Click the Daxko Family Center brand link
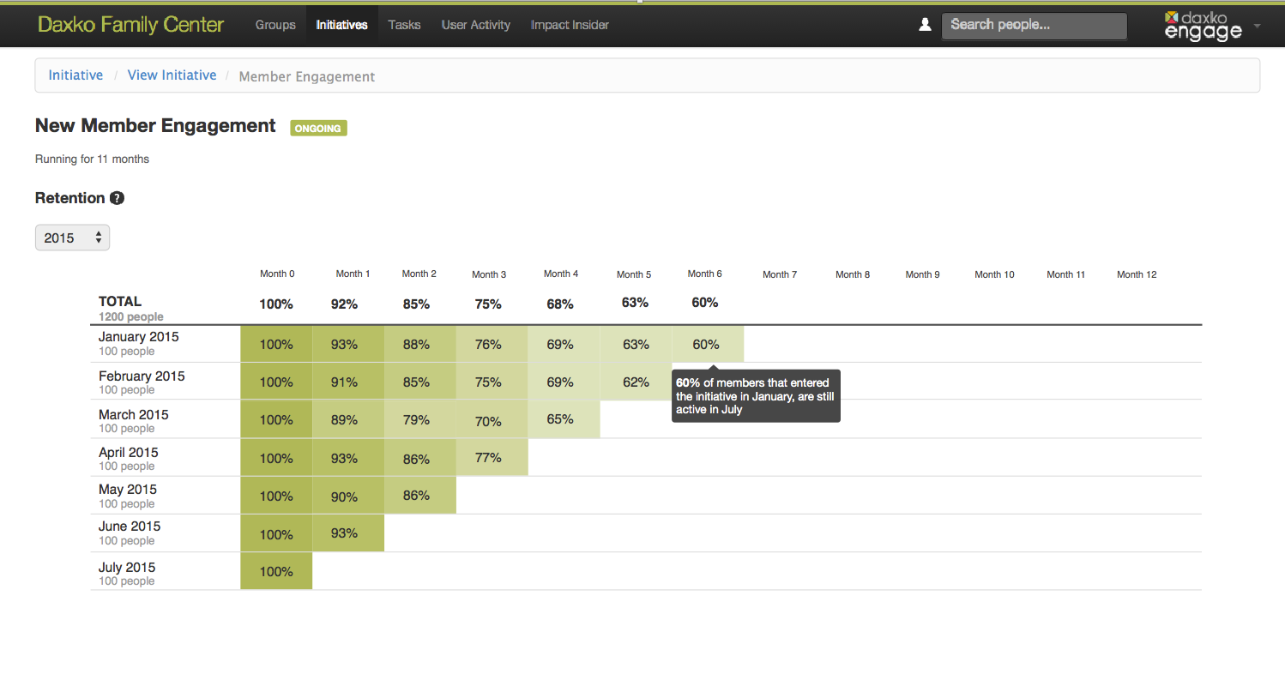 click(x=130, y=25)
